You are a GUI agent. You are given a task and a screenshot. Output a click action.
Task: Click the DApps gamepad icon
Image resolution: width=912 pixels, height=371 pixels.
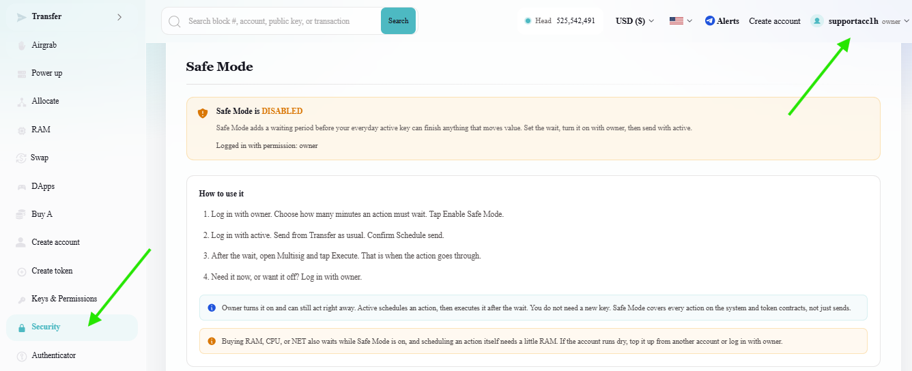point(21,186)
